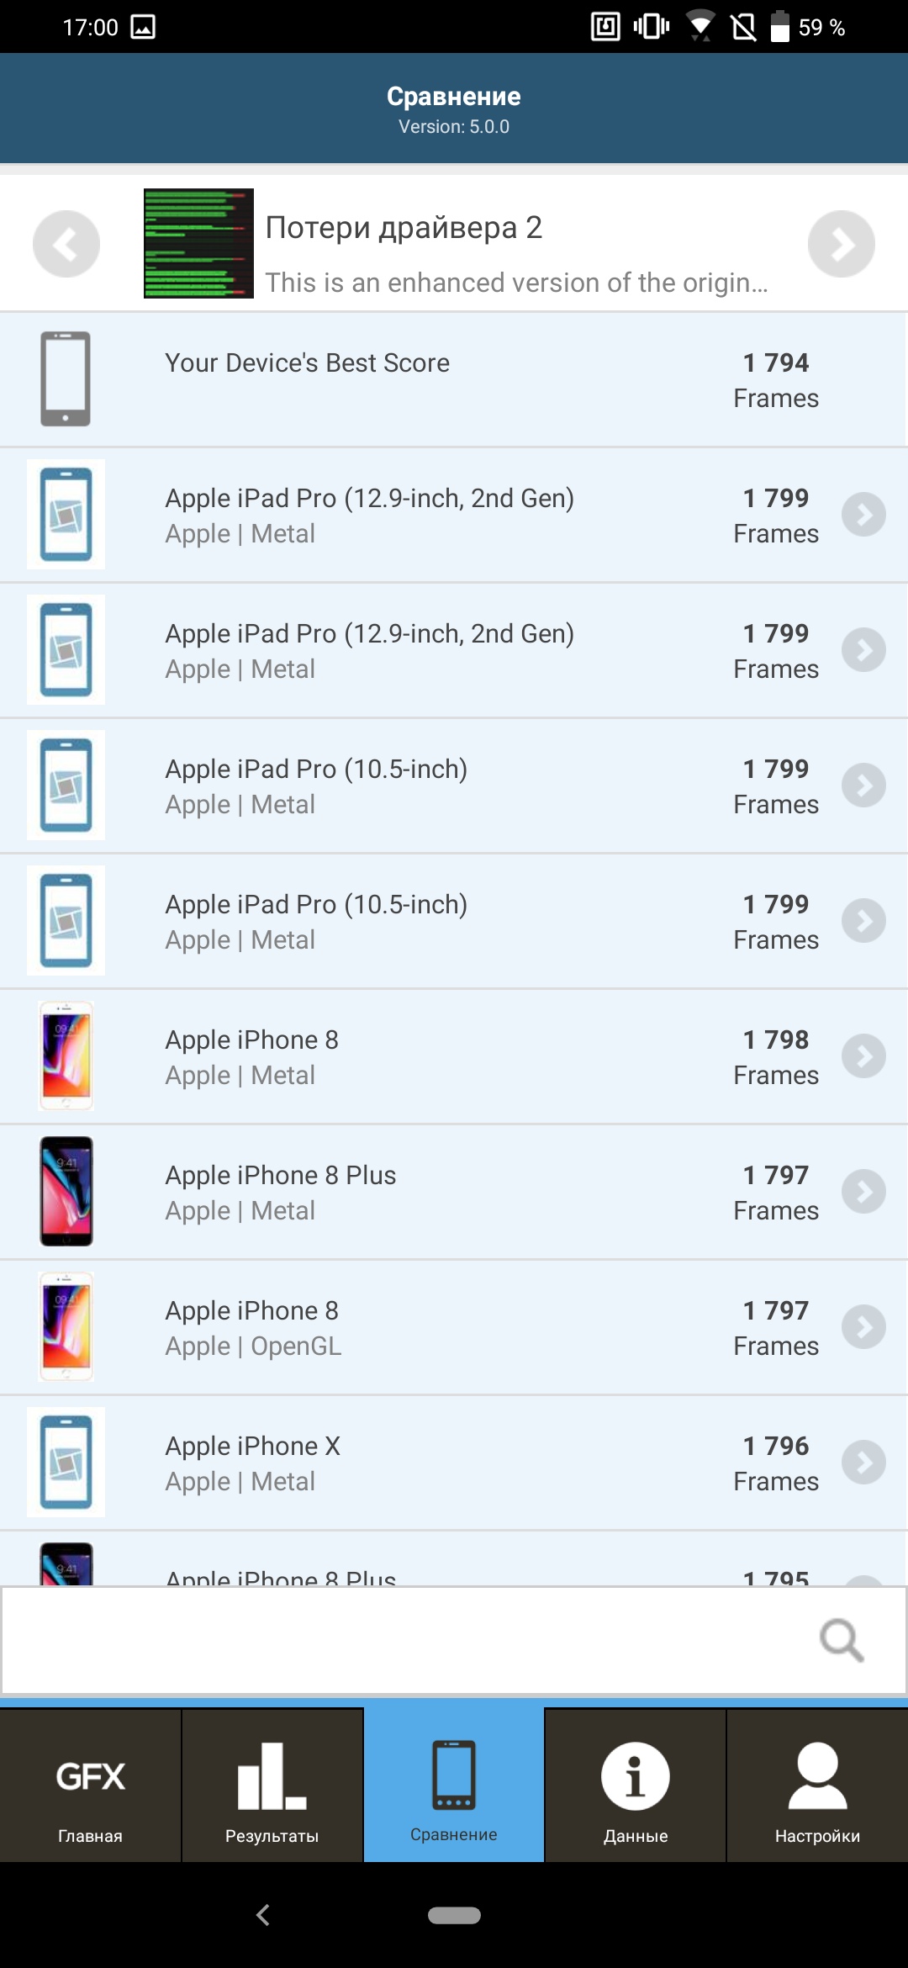
Task: Focus the device search input field
Action: coord(404,1640)
